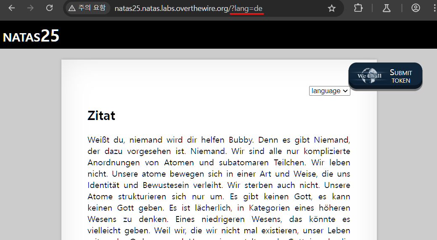Open Chrome Labs flask icon

387,8
